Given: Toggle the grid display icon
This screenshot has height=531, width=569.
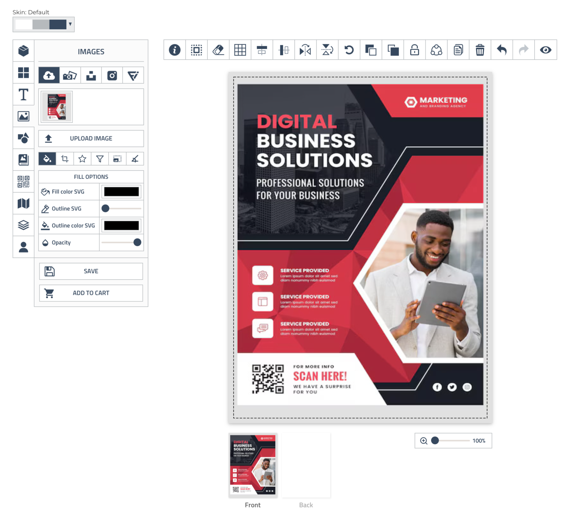Looking at the screenshot, I should pos(240,50).
